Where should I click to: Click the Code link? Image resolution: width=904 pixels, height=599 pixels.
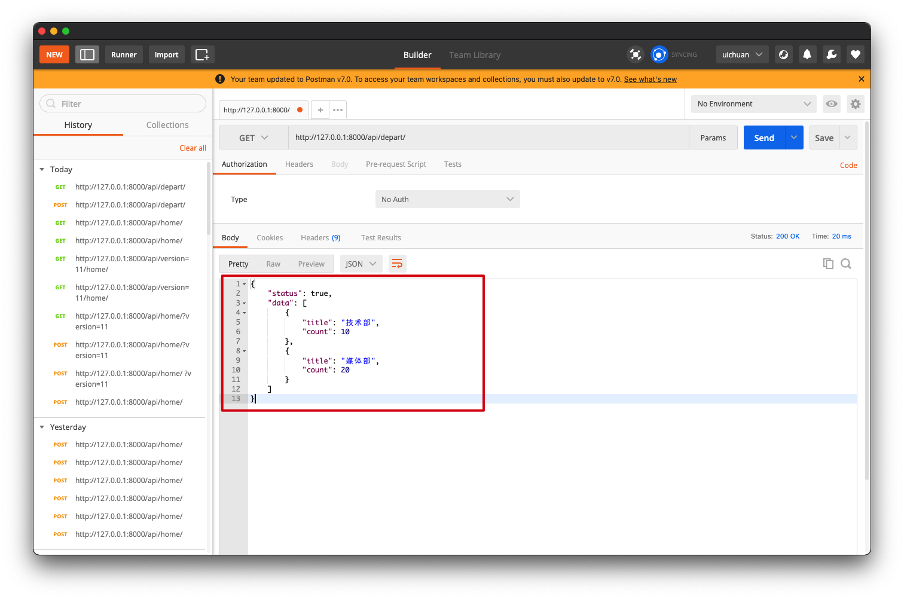point(848,166)
